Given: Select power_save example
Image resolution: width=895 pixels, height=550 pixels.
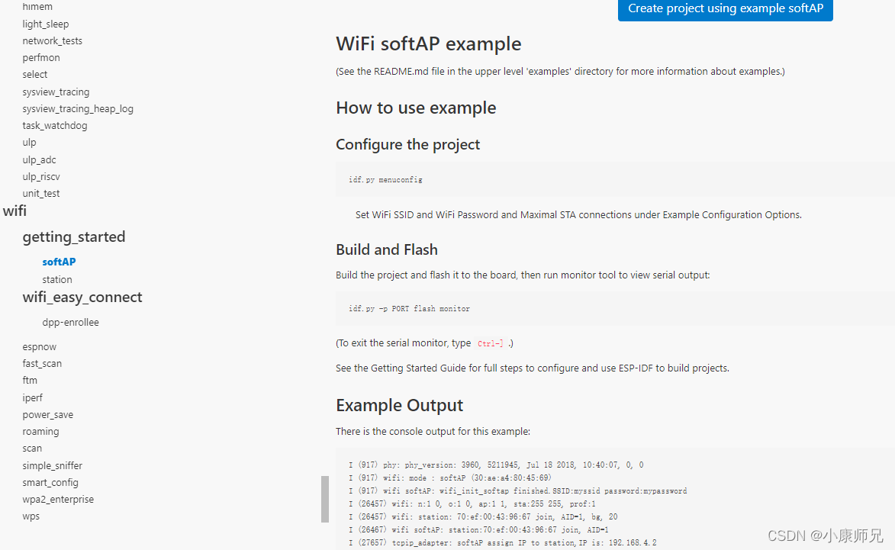Looking at the screenshot, I should (48, 415).
